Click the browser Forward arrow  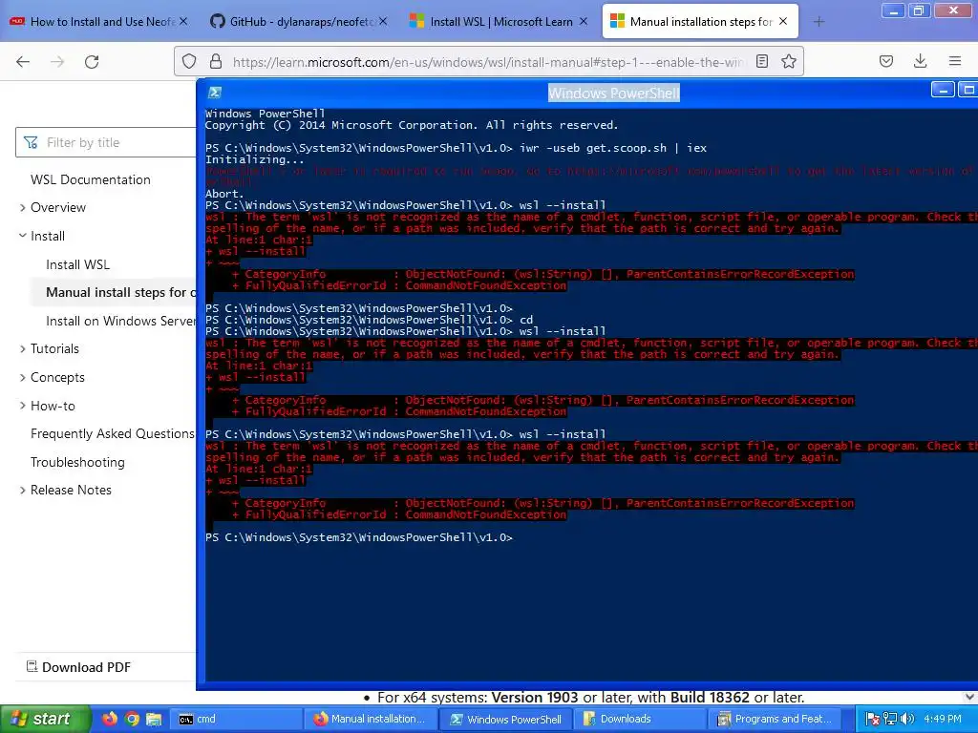[x=57, y=62]
